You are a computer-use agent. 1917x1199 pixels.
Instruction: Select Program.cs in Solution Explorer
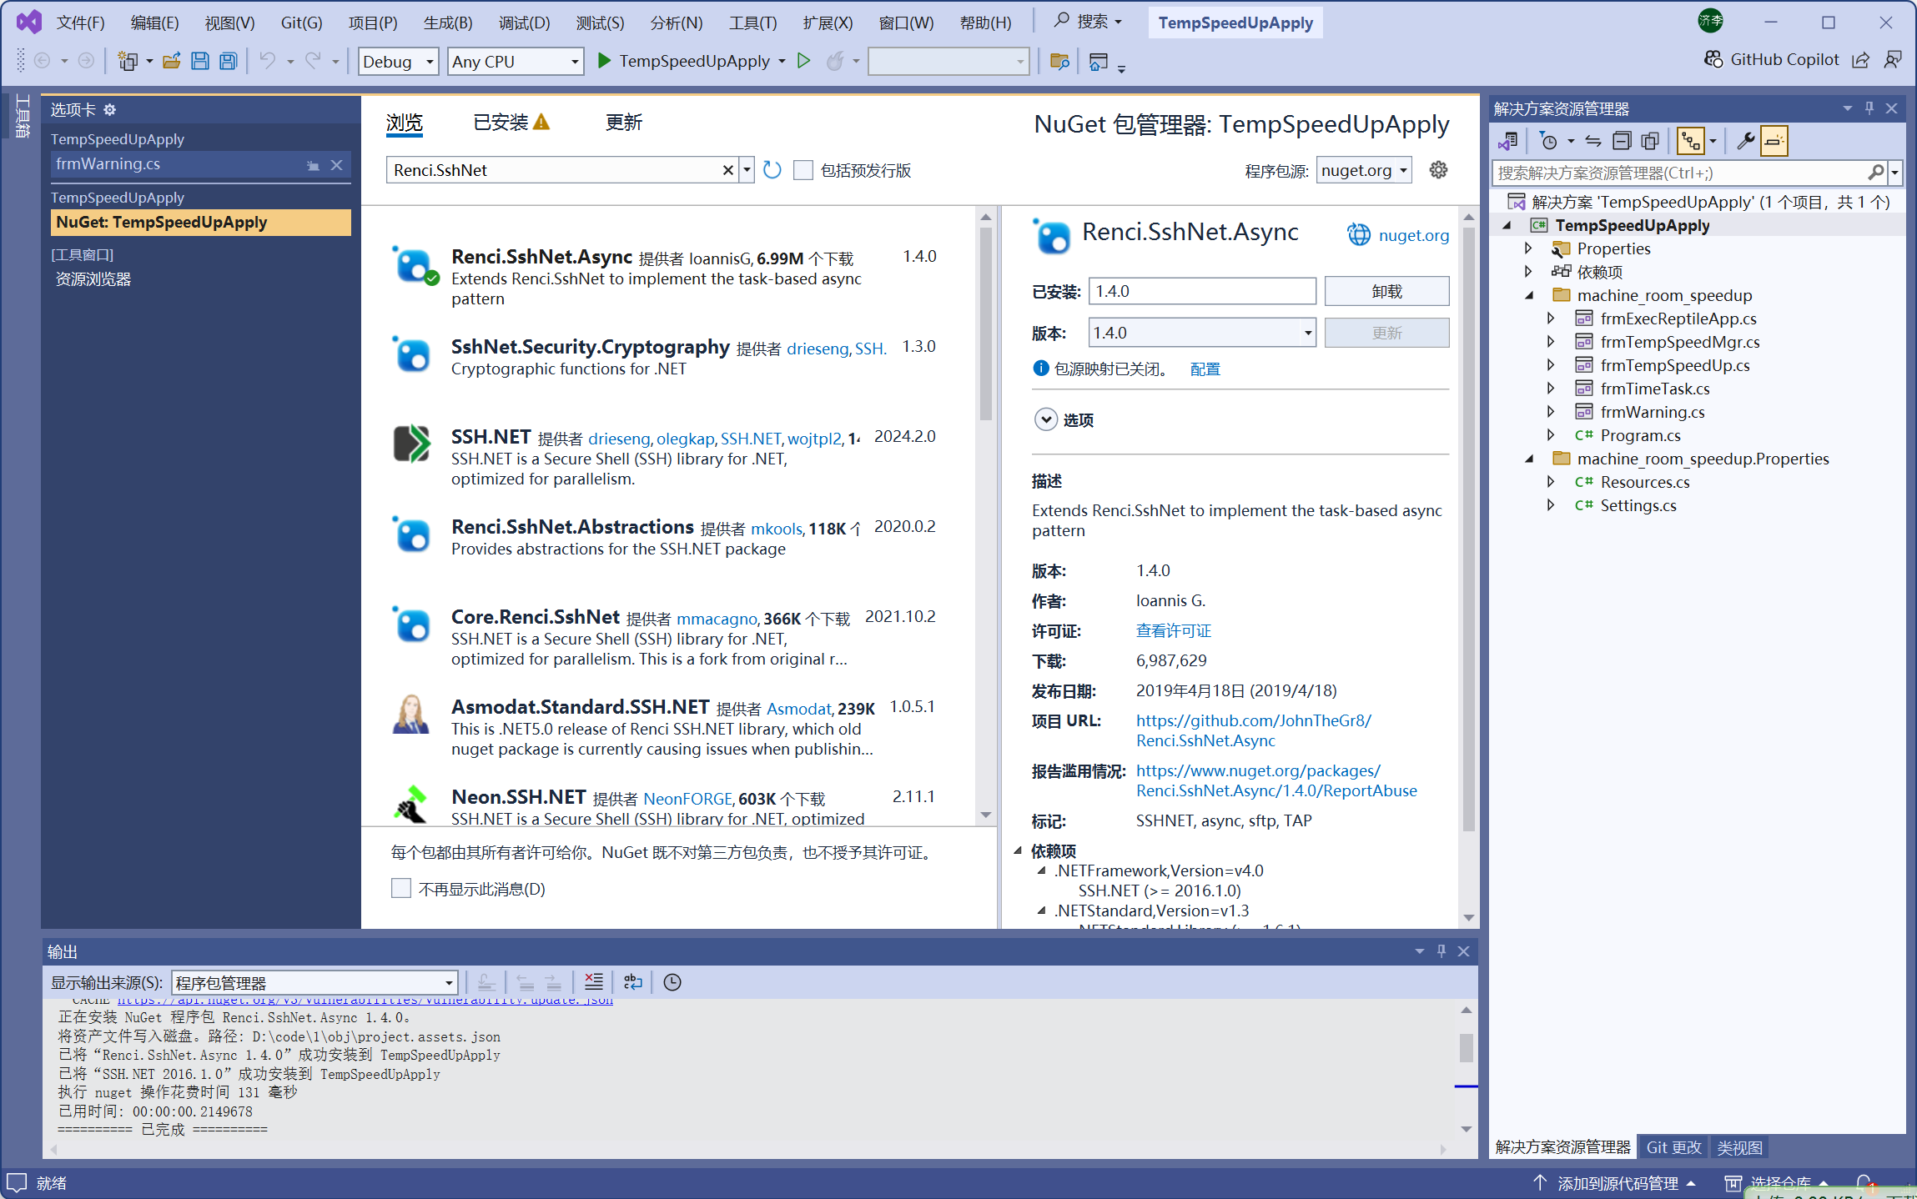[1640, 435]
